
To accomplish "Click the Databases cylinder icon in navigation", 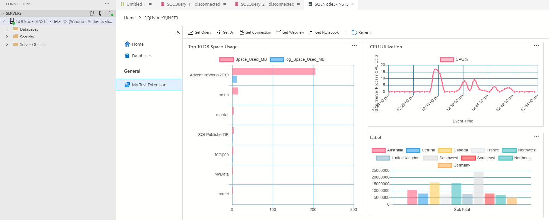I will pyautogui.click(x=127, y=56).
